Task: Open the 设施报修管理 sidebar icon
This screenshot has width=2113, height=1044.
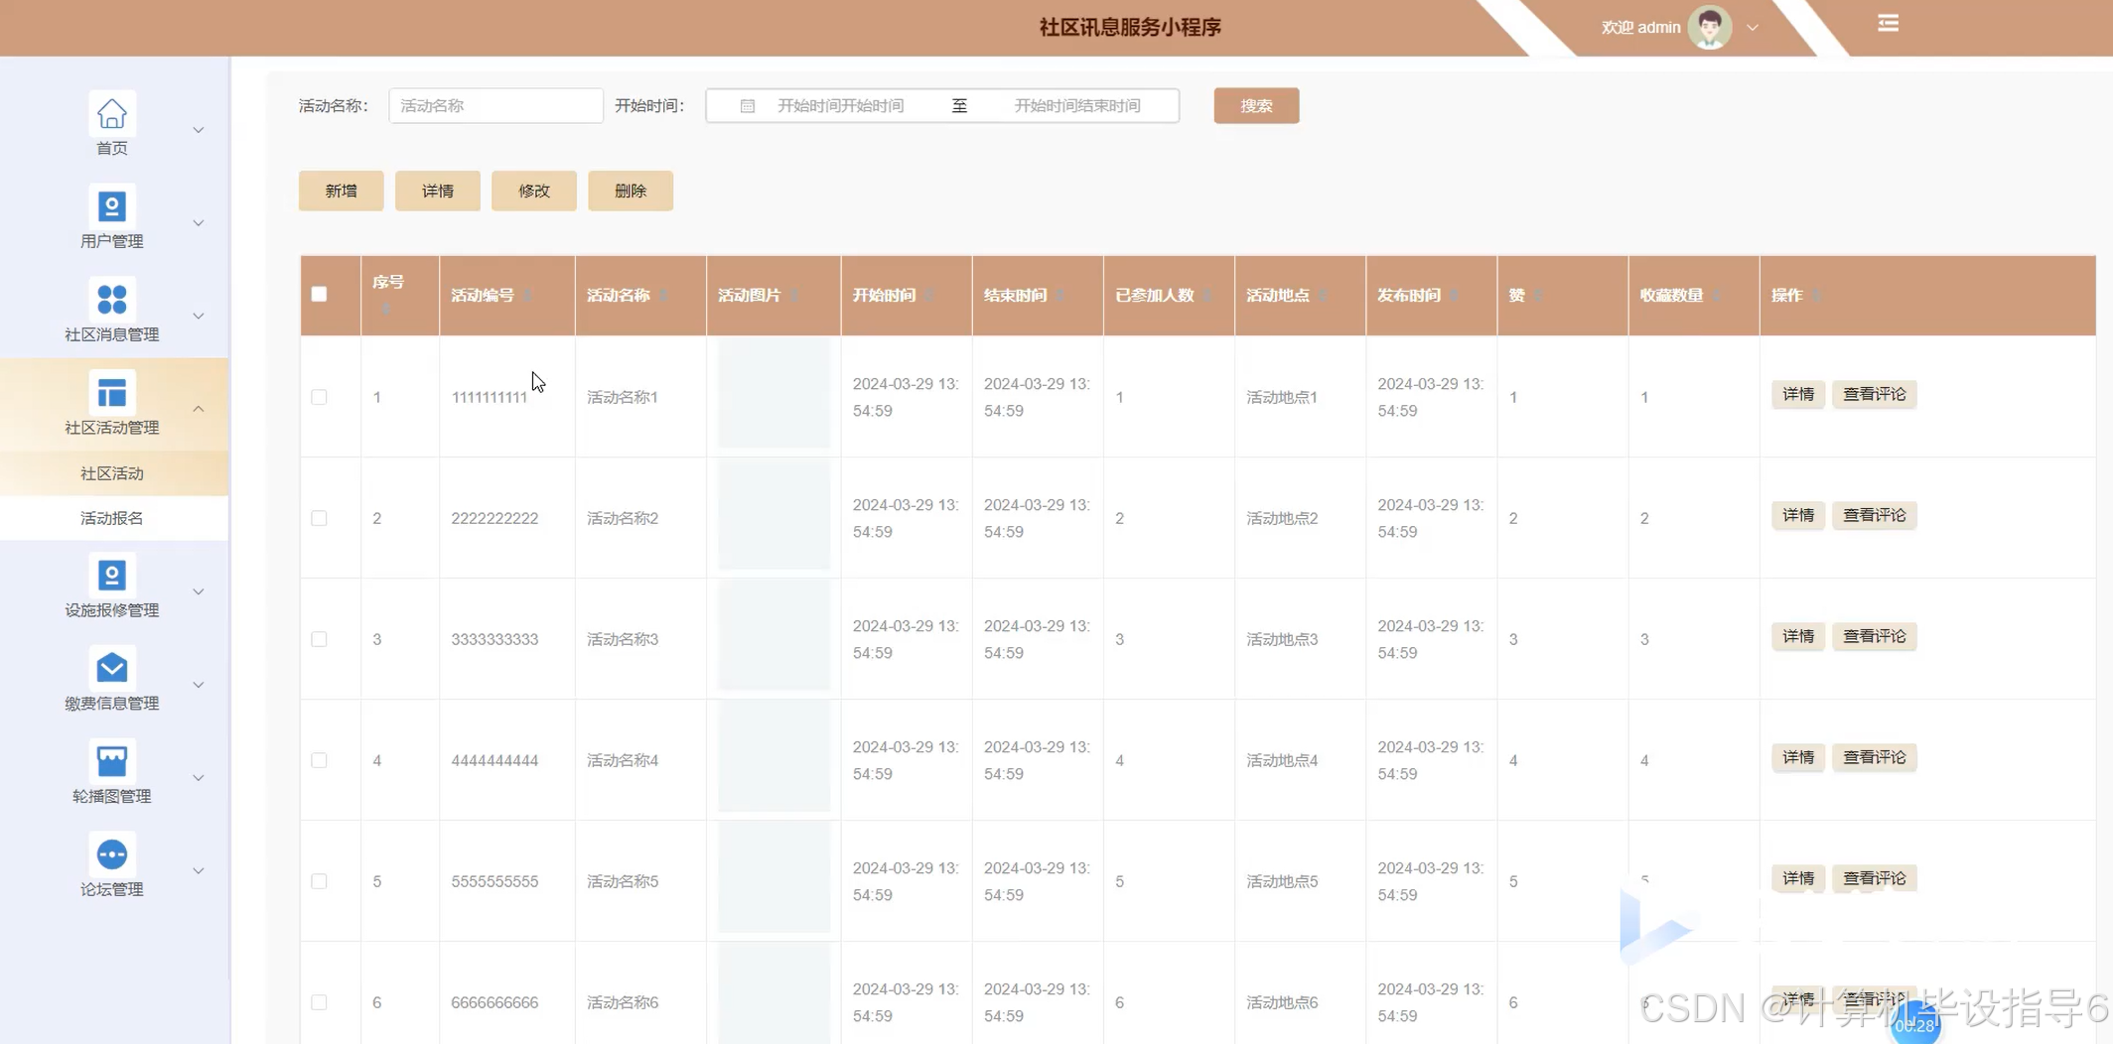Action: coord(111,576)
